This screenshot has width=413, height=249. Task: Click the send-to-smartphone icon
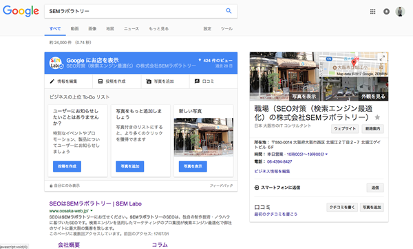257,188
